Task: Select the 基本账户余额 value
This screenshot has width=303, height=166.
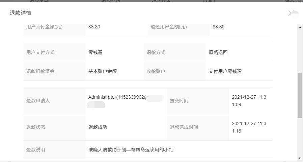Action: point(103,71)
